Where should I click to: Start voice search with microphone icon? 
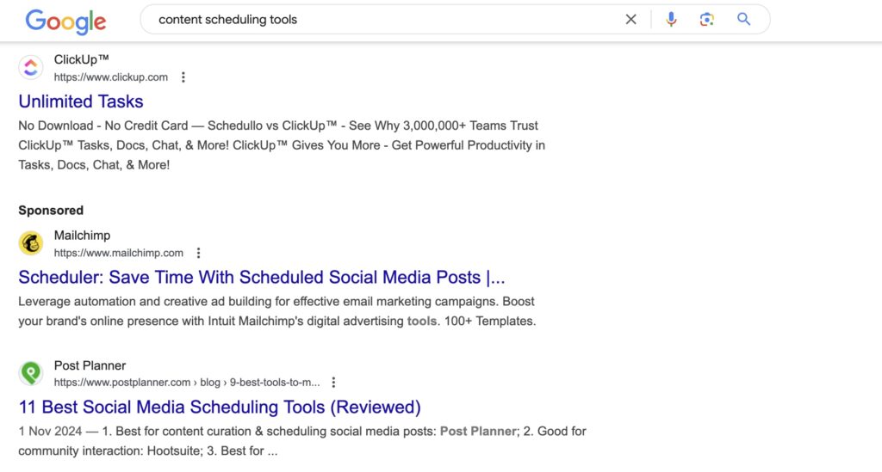click(x=671, y=19)
